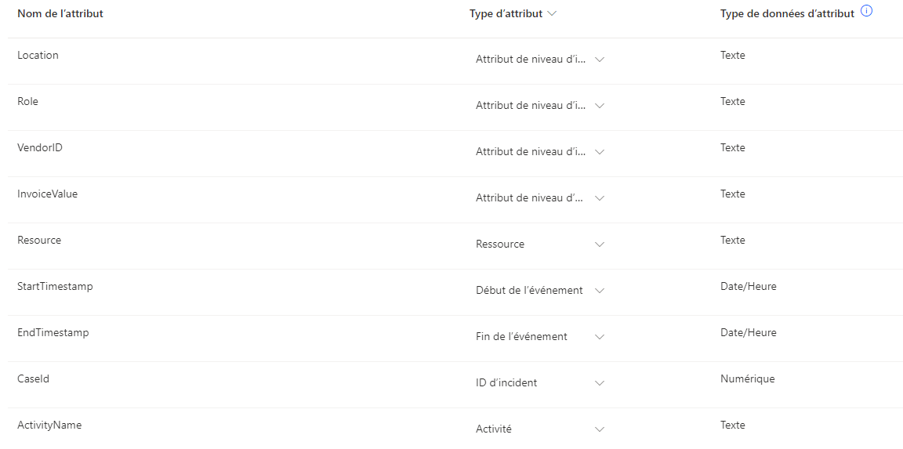Click the info icon beside Type de données d'attribut
This screenshot has height=449, width=903.
[x=865, y=11]
